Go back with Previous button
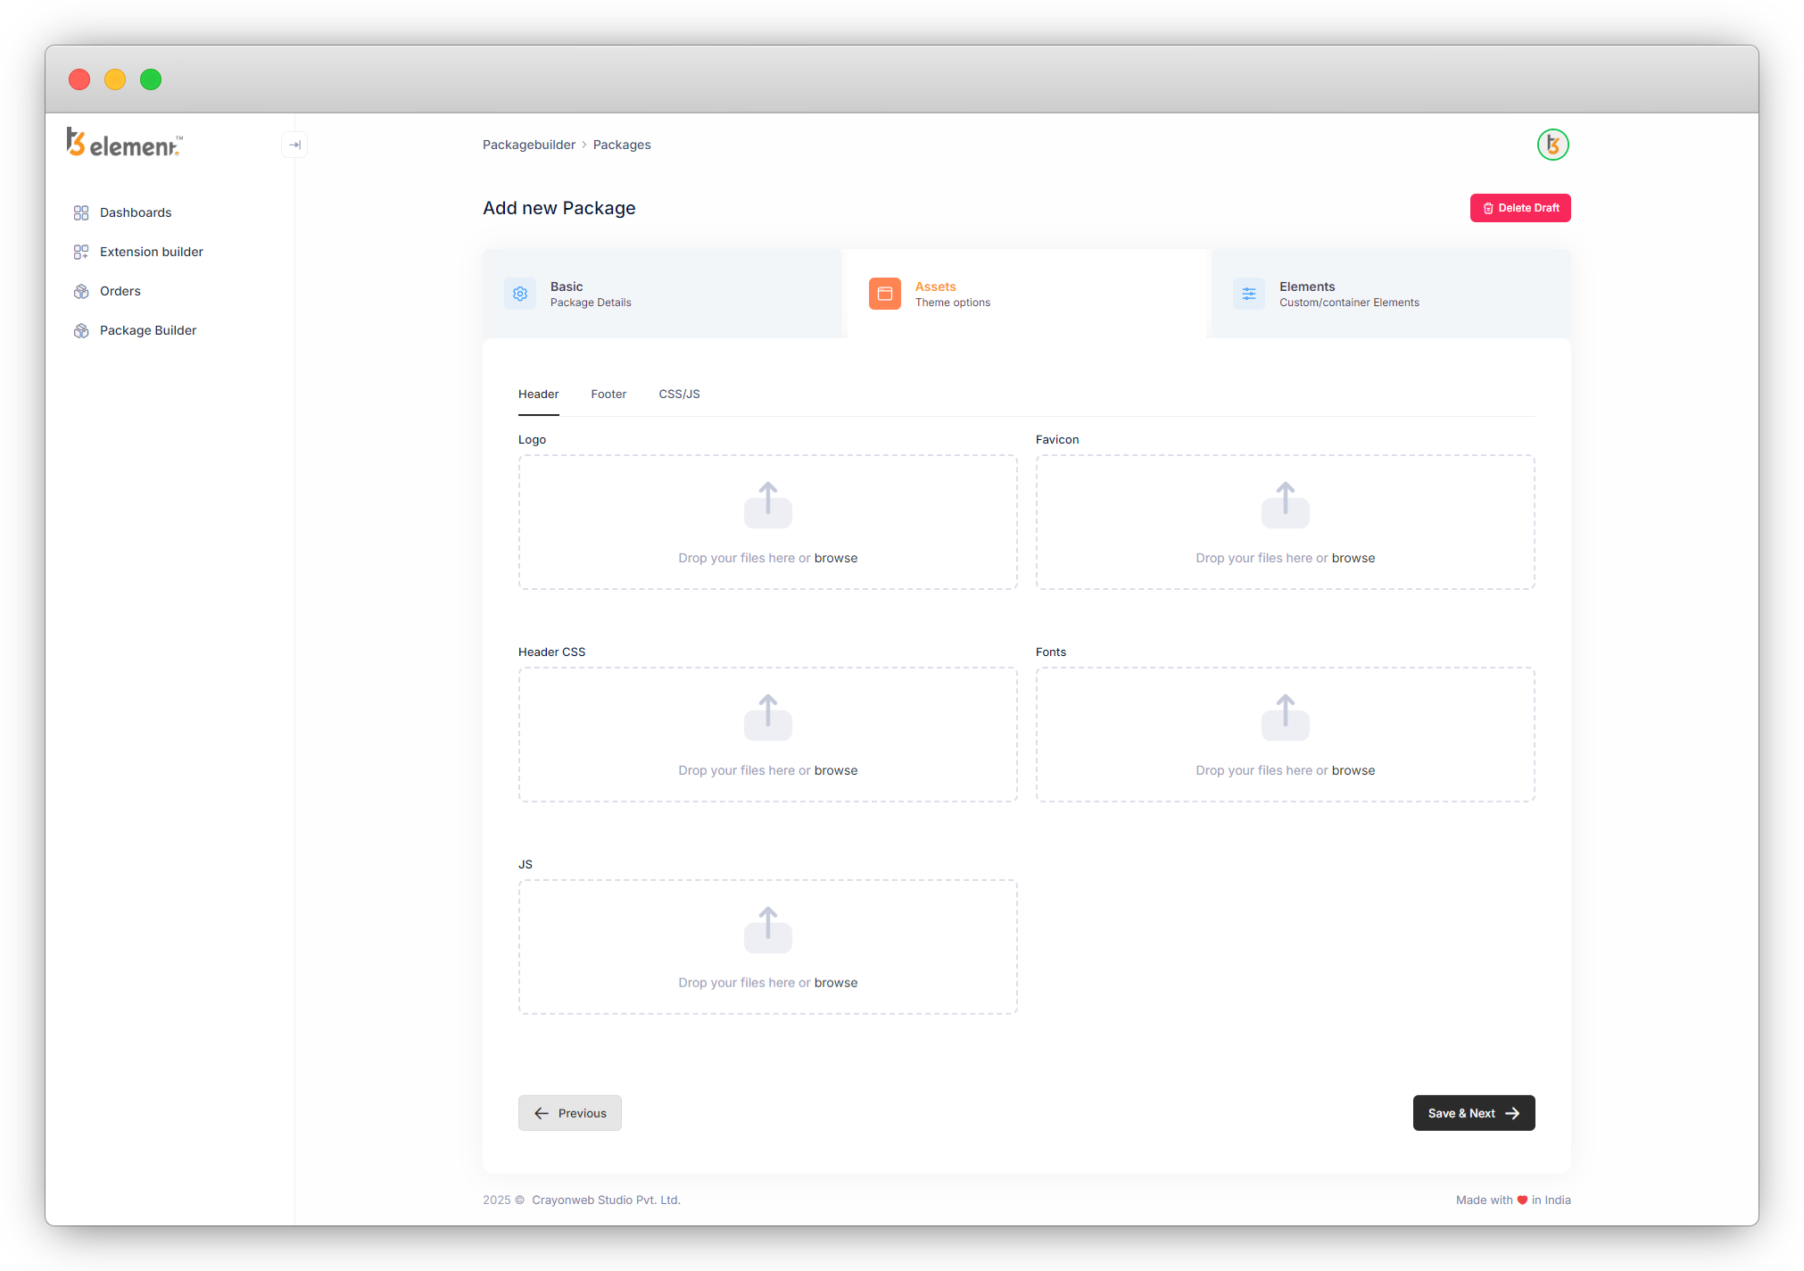The image size is (1804, 1271). point(569,1113)
